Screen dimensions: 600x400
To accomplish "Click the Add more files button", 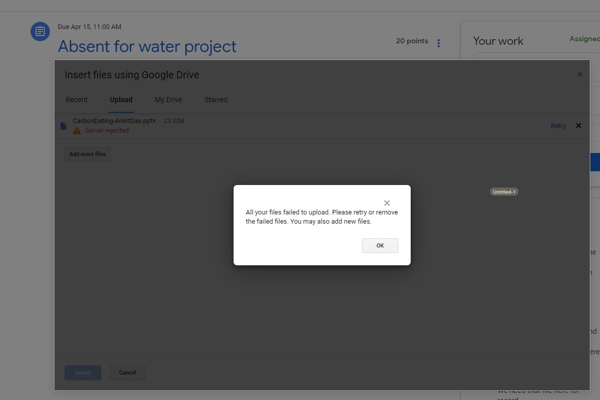I will coord(87,154).
